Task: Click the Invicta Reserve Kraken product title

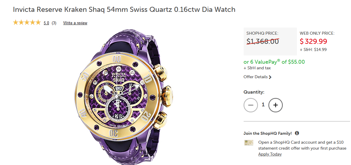Action: point(124,9)
